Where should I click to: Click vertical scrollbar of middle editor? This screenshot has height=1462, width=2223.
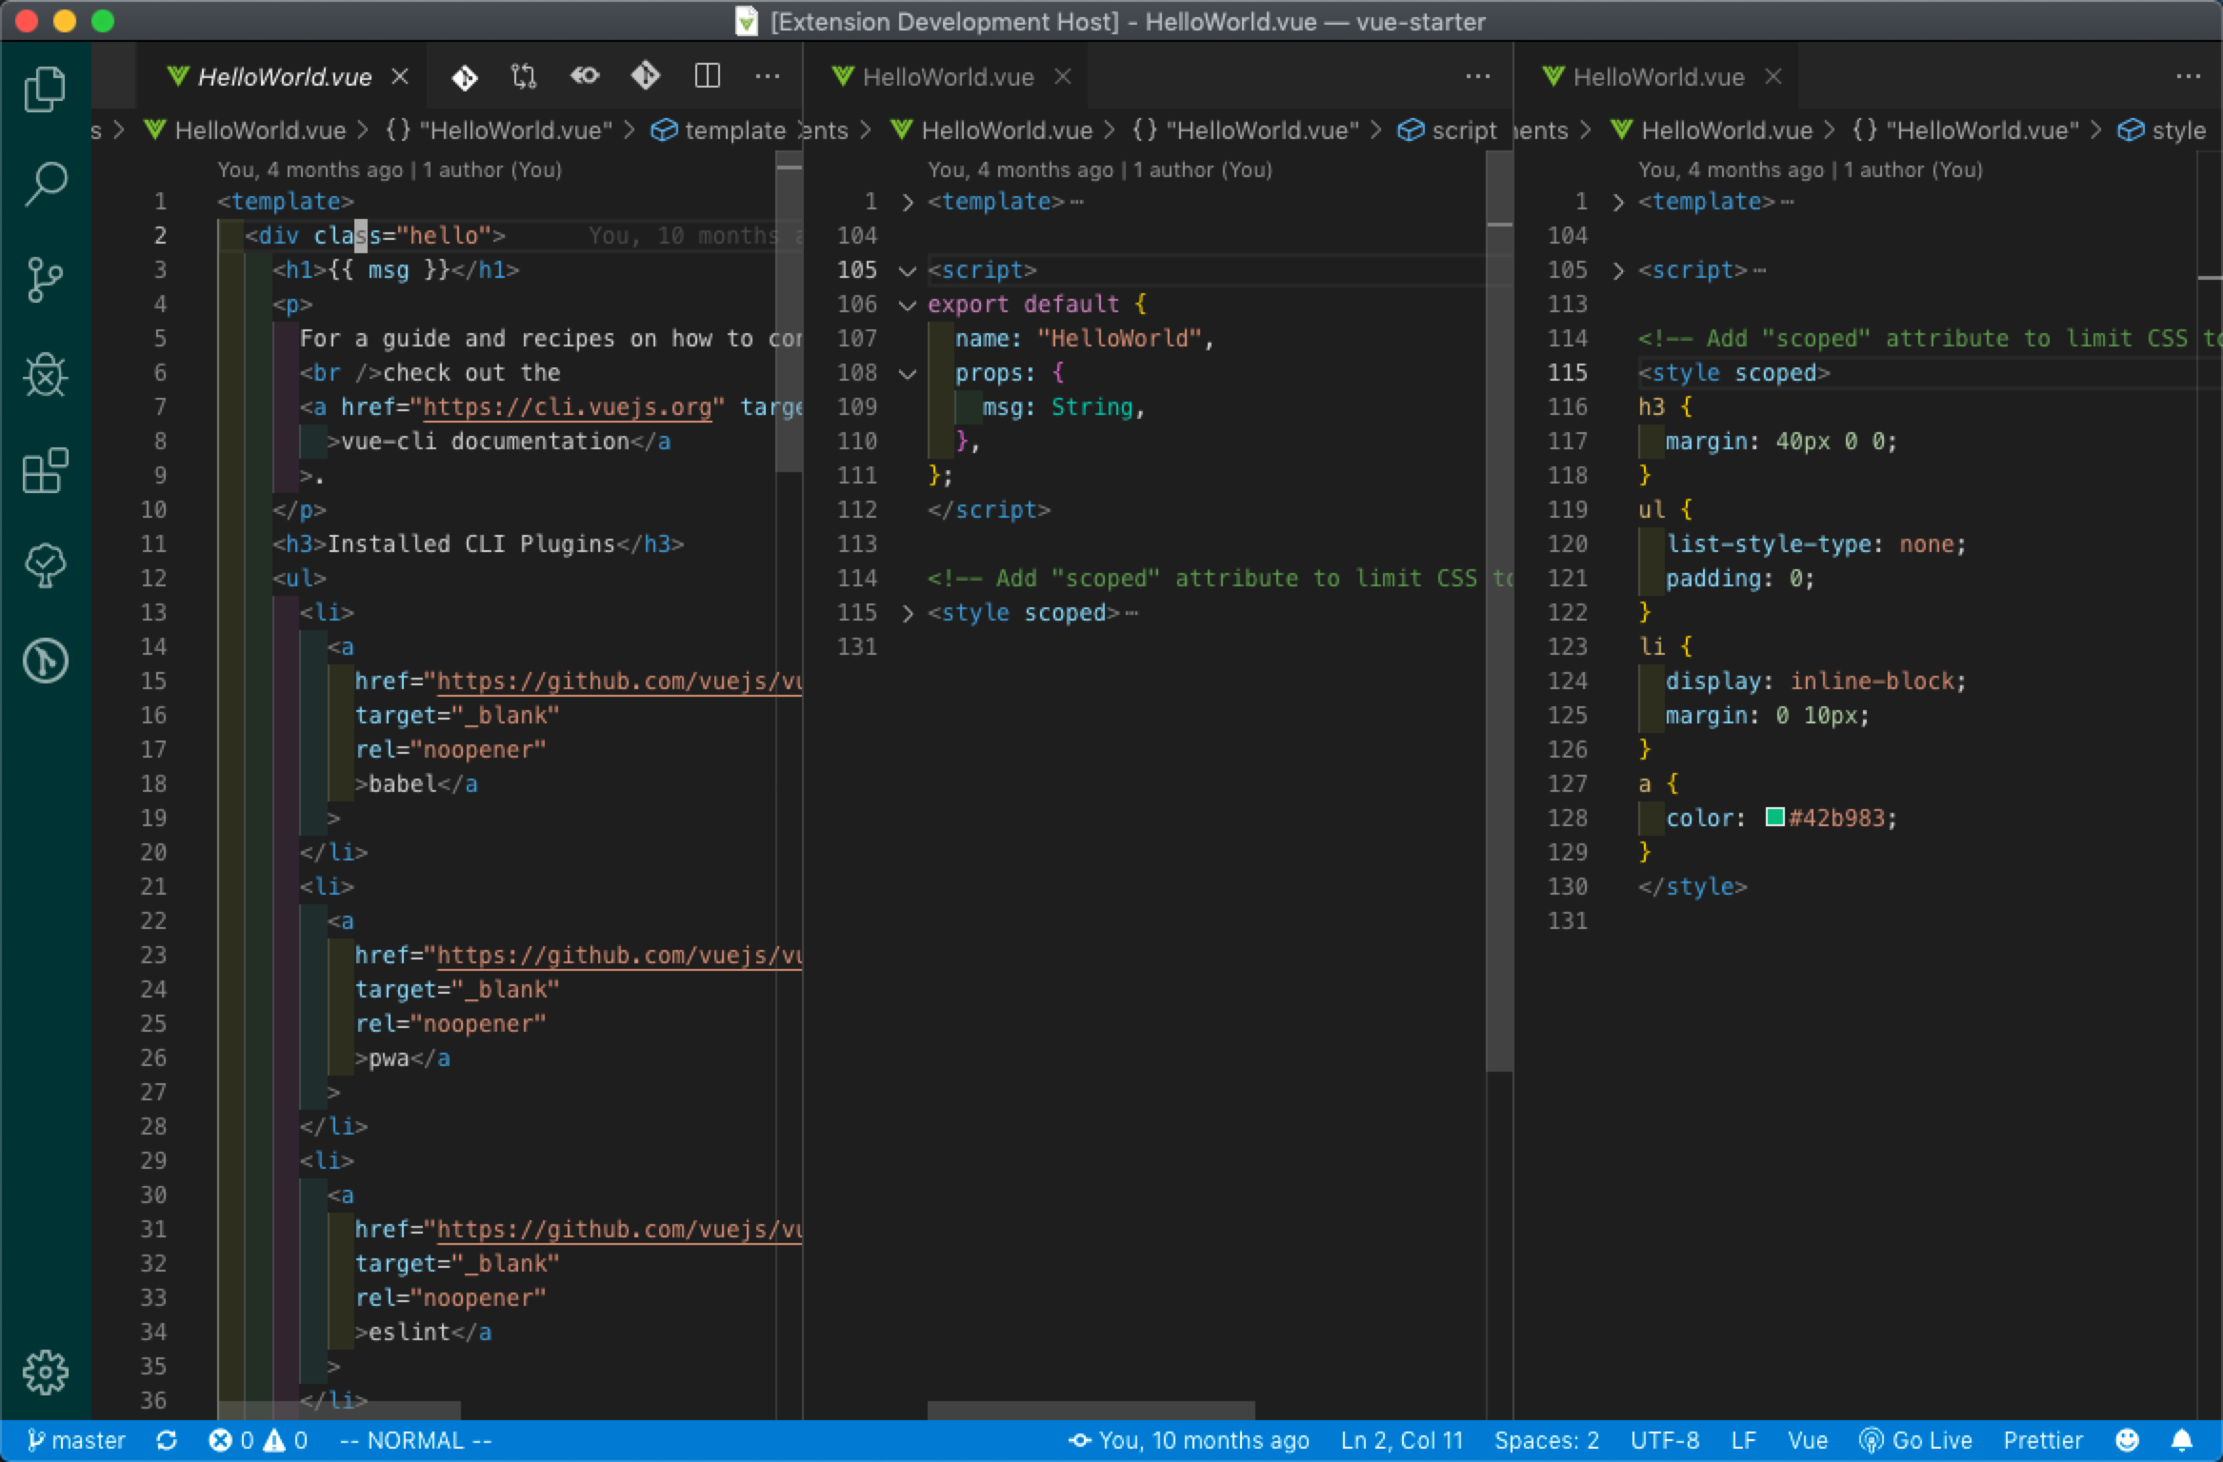(1499, 609)
